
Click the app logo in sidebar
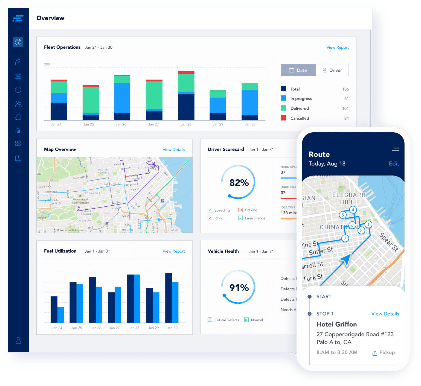point(18,18)
